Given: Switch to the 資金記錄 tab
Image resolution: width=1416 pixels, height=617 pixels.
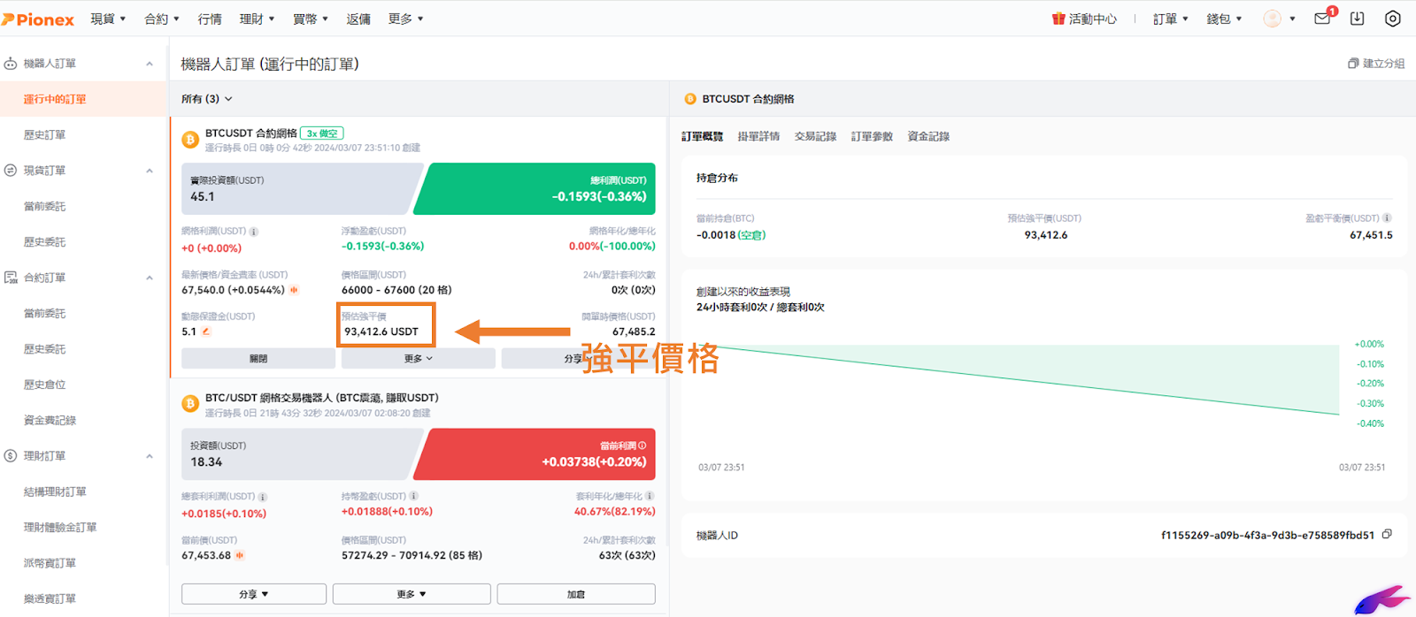Looking at the screenshot, I should [929, 136].
